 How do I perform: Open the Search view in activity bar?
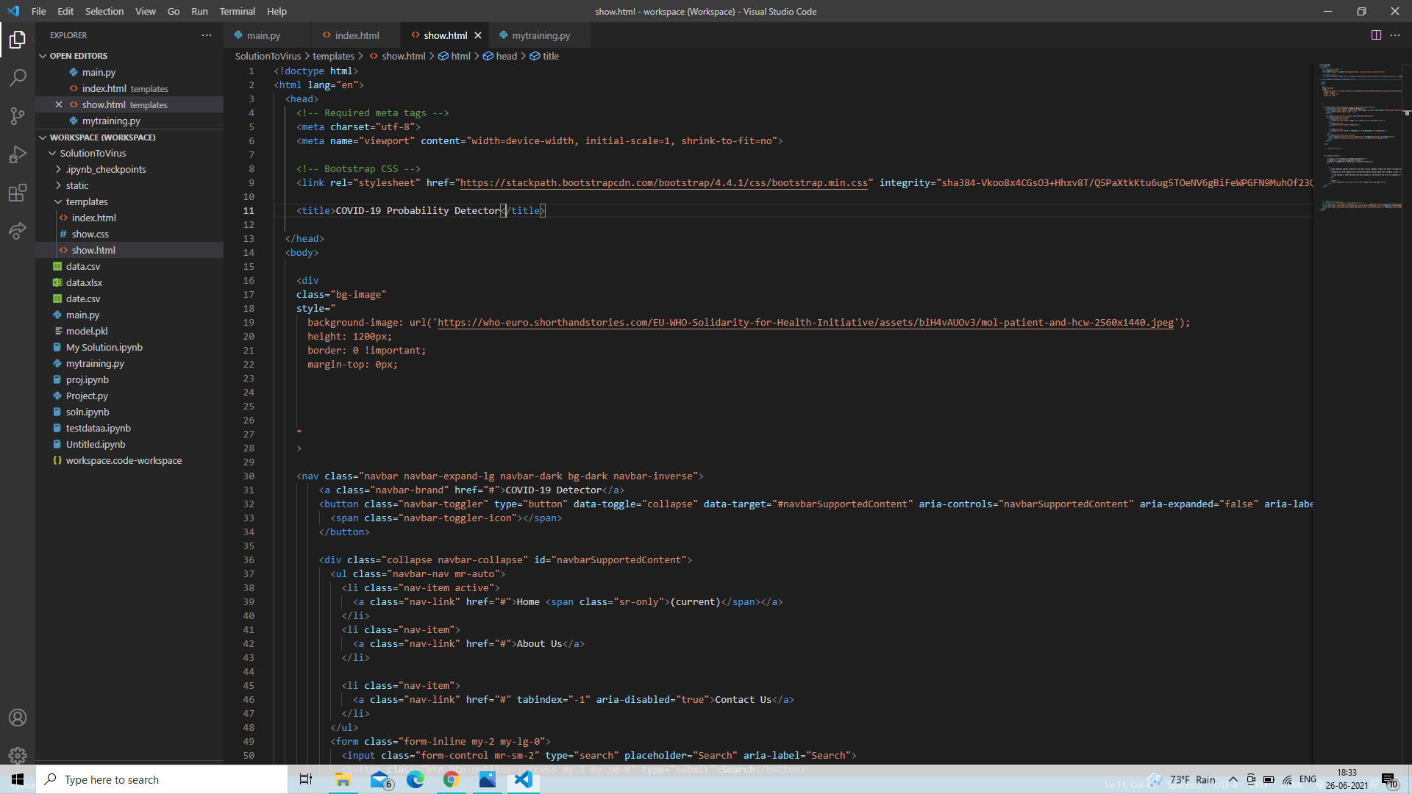point(18,77)
